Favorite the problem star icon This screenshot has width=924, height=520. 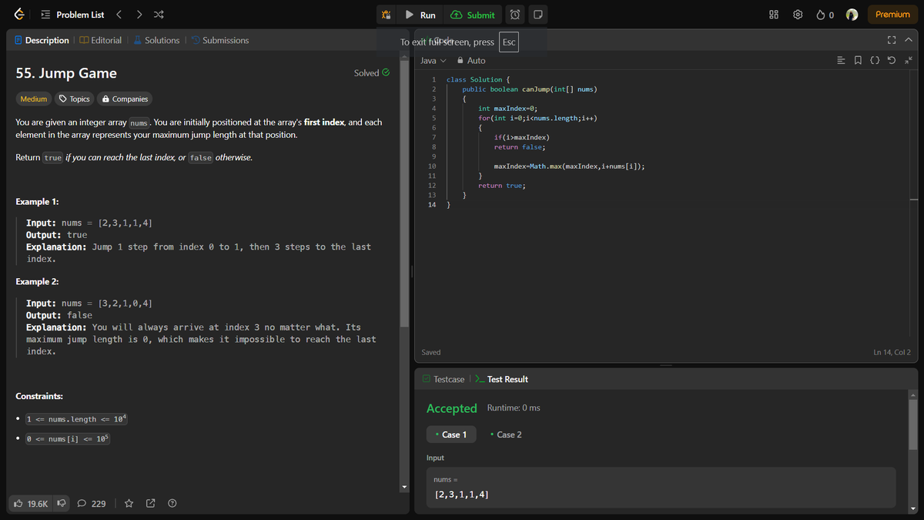[x=129, y=504]
